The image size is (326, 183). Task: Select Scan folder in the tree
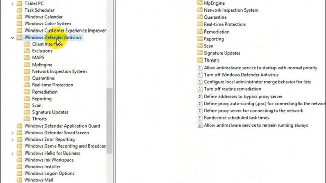[37, 105]
